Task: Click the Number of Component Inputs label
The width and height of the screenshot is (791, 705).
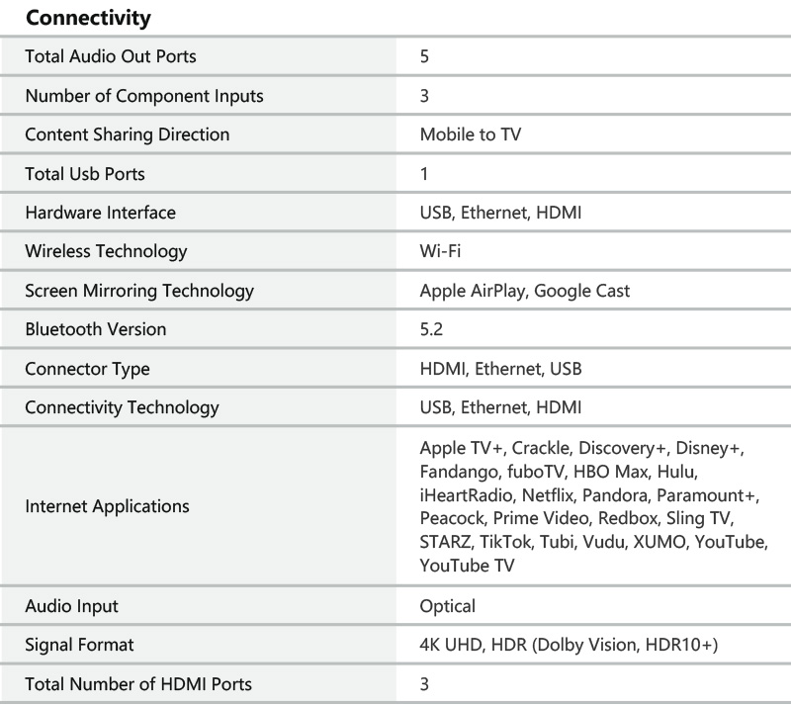Action: pyautogui.click(x=144, y=96)
